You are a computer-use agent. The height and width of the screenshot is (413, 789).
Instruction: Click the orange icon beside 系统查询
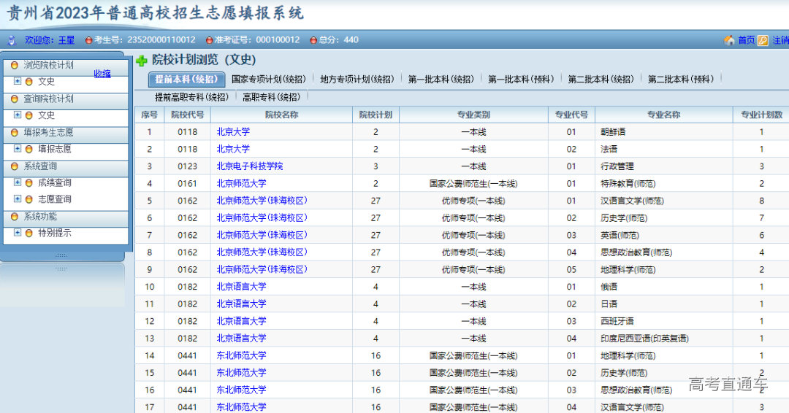tap(14, 166)
